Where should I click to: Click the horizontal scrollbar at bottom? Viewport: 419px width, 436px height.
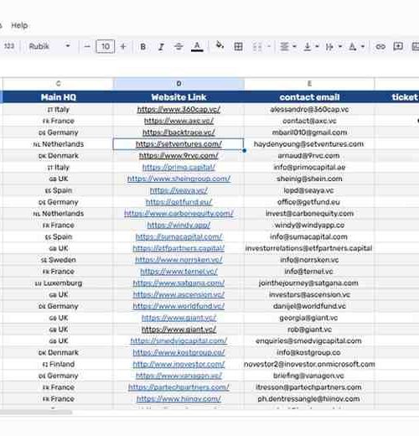pyautogui.click(x=36, y=413)
